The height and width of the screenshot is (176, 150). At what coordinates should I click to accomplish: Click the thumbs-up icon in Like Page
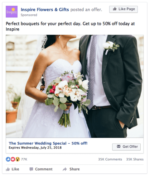click(x=115, y=9)
